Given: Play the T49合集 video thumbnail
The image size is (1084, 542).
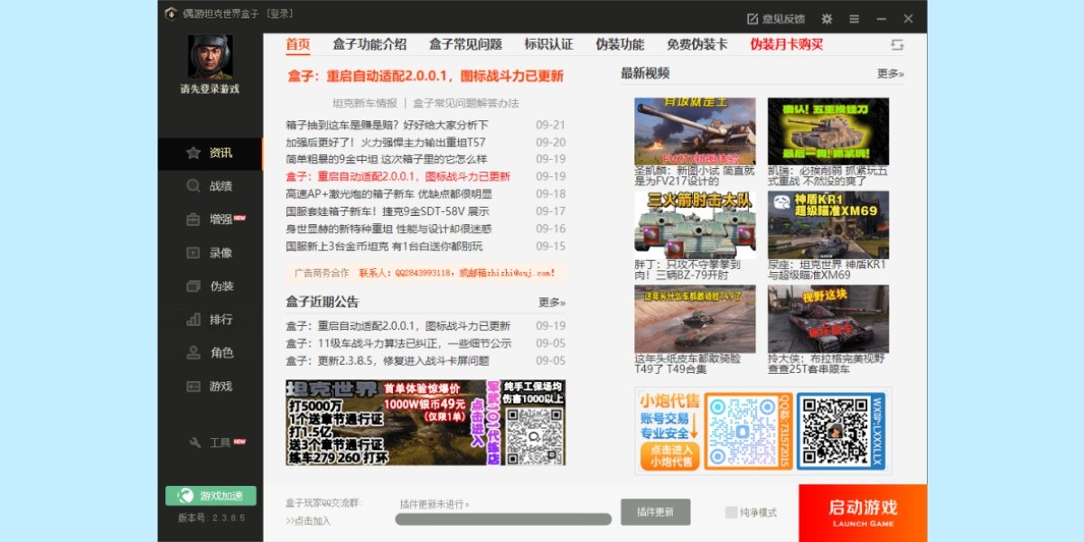Looking at the screenshot, I should coord(695,319).
